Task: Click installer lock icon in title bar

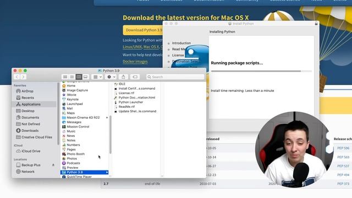Action: pos(316,23)
